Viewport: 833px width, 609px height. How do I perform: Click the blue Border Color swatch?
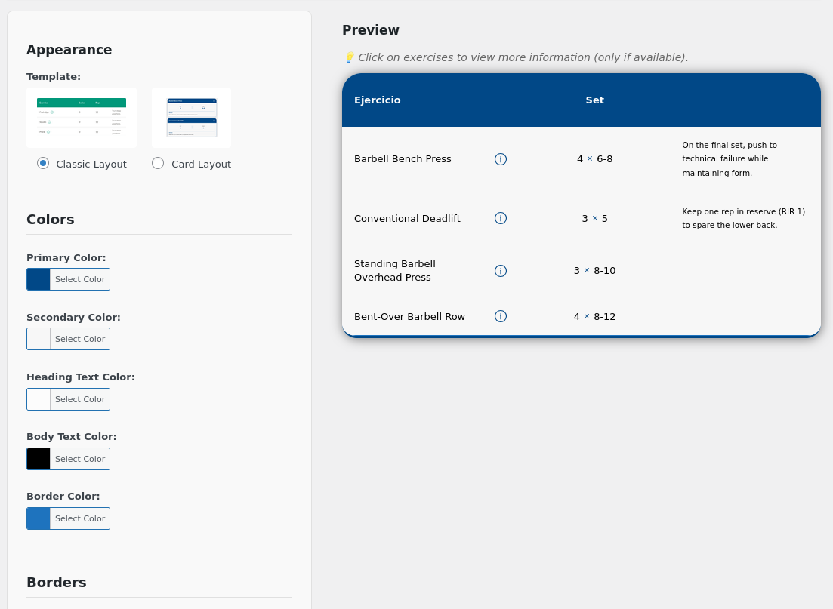[39, 518]
